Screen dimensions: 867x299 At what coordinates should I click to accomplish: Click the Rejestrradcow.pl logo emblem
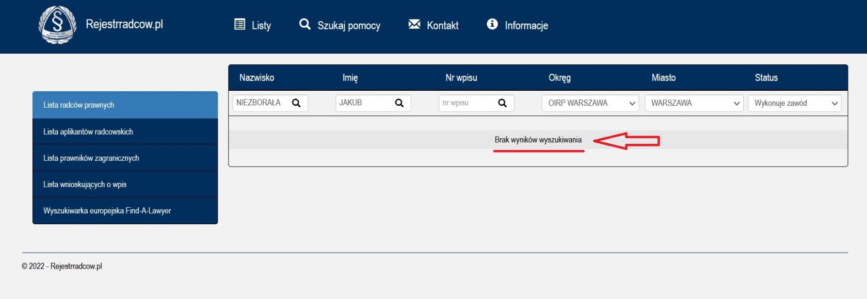click(57, 24)
